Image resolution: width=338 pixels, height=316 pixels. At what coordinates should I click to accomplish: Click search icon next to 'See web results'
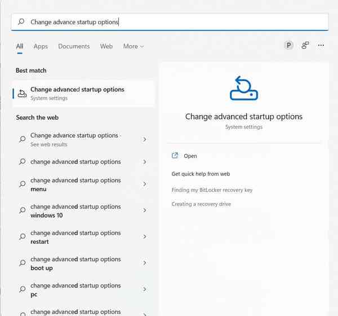(x=22, y=139)
